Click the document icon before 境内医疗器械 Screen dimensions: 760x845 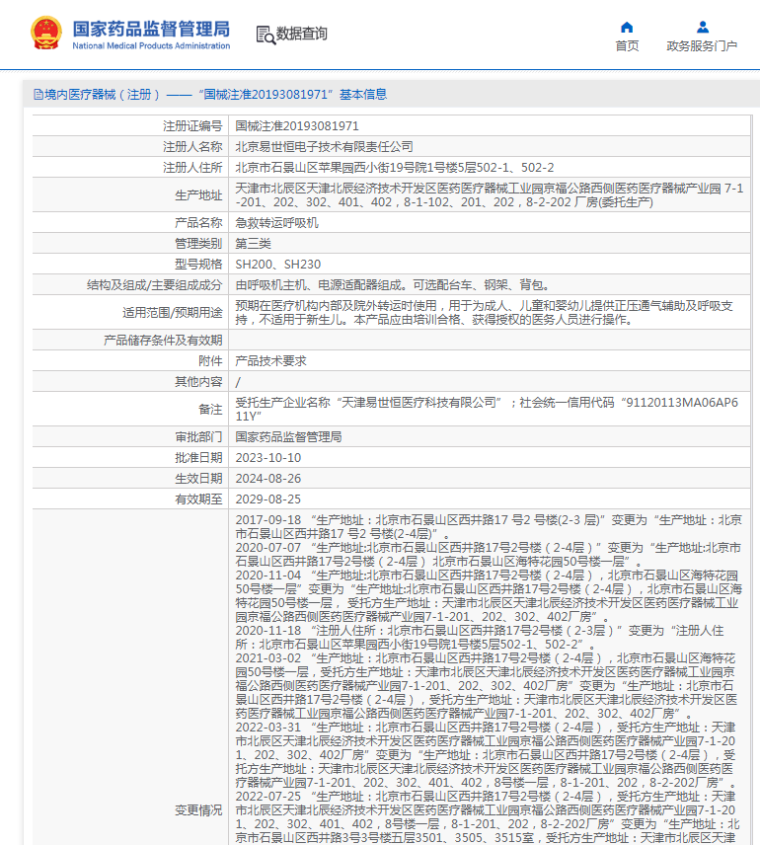click(x=38, y=95)
